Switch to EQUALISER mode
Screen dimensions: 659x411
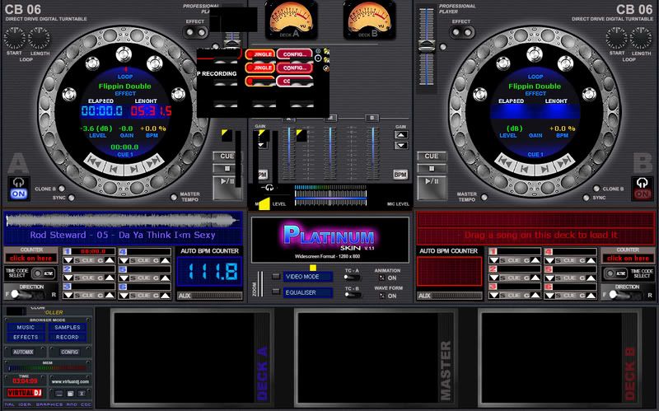307,292
